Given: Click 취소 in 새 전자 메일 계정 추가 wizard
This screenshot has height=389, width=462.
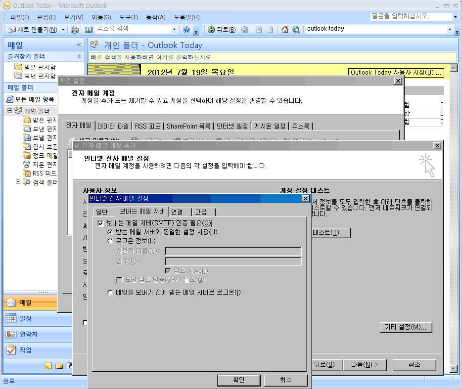Looking at the screenshot, I should pyautogui.click(x=415, y=365).
